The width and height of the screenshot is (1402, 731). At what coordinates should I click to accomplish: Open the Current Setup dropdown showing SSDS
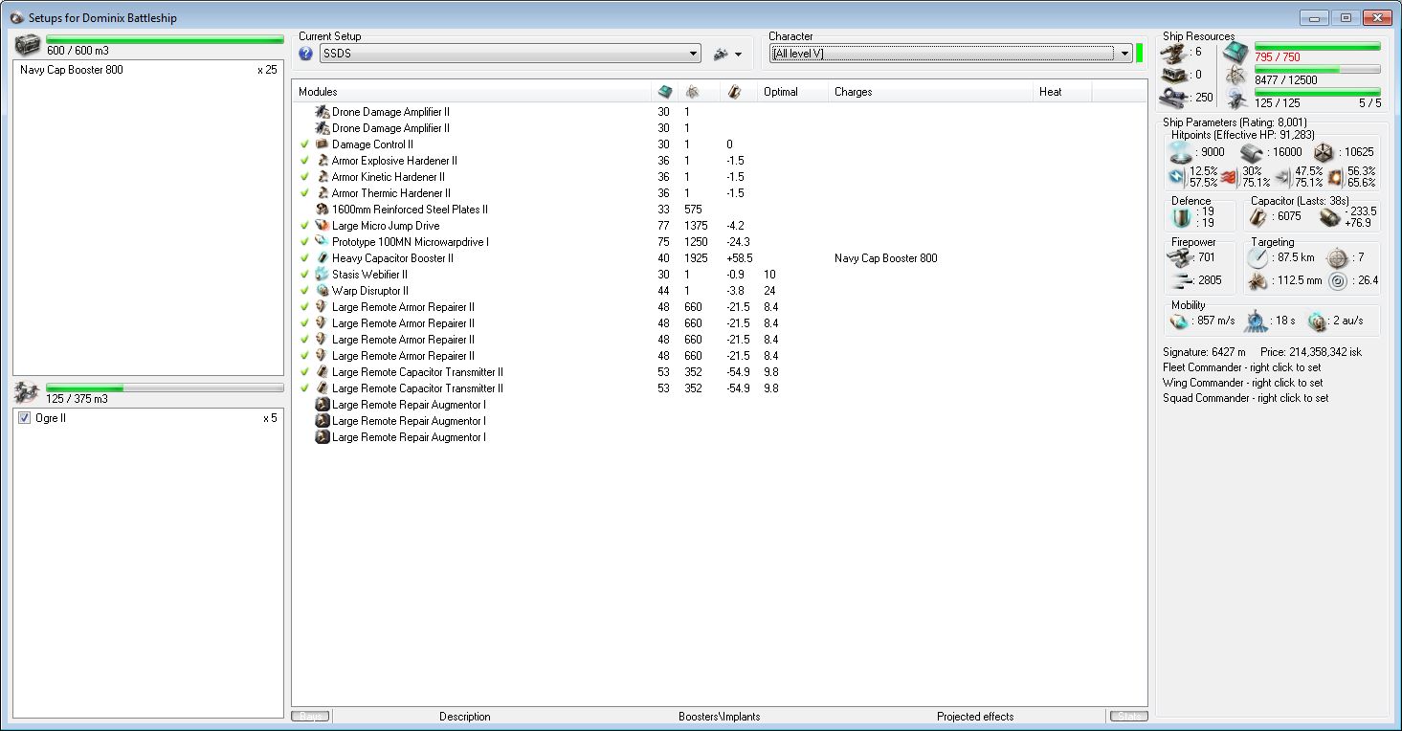coord(510,54)
